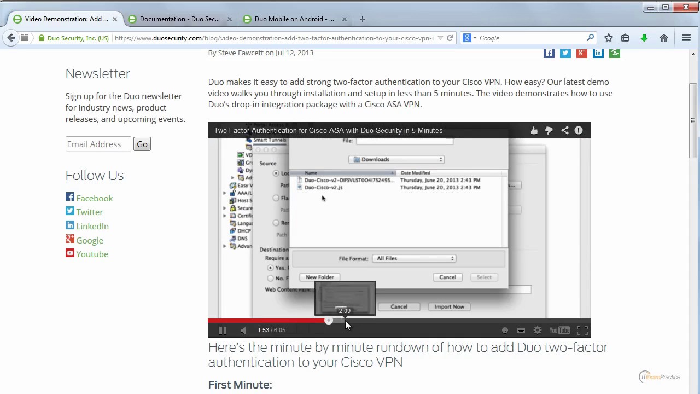Screen dimensions: 700x394
Task: Select the Remote source radio button
Action: [x=276, y=223]
